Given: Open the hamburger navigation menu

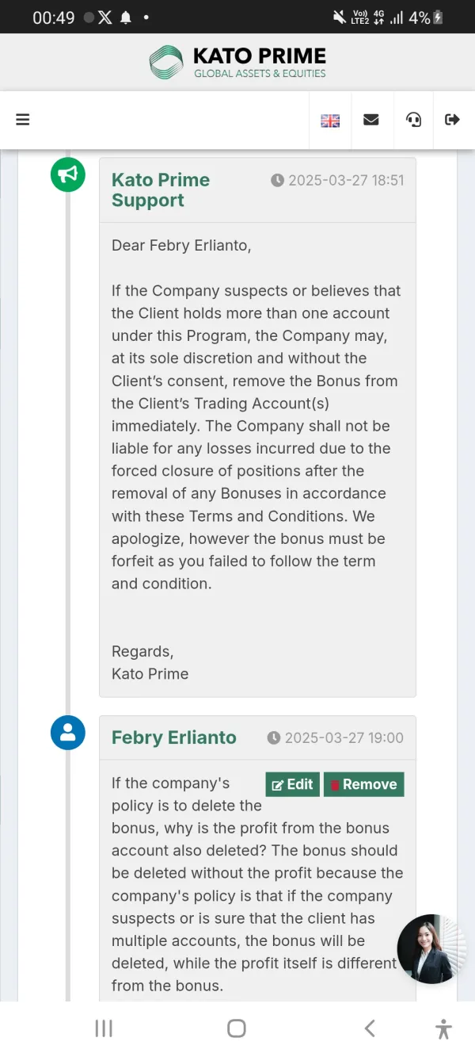Looking at the screenshot, I should (x=23, y=120).
